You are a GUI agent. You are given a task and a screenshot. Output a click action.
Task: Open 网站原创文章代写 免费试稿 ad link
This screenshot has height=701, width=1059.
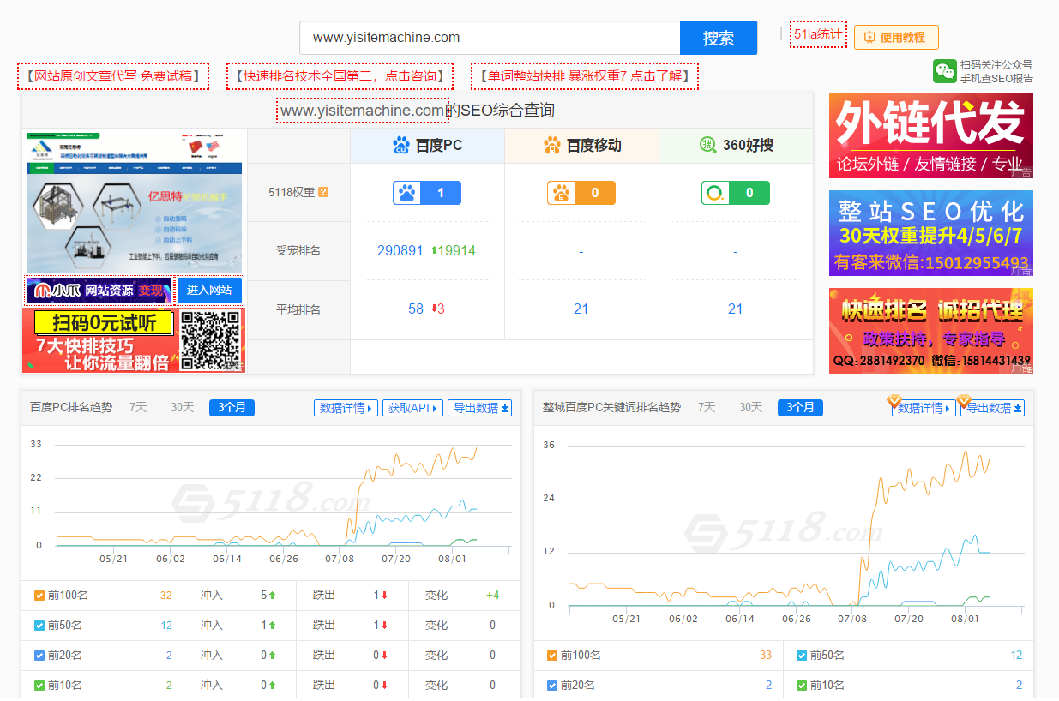tap(112, 75)
